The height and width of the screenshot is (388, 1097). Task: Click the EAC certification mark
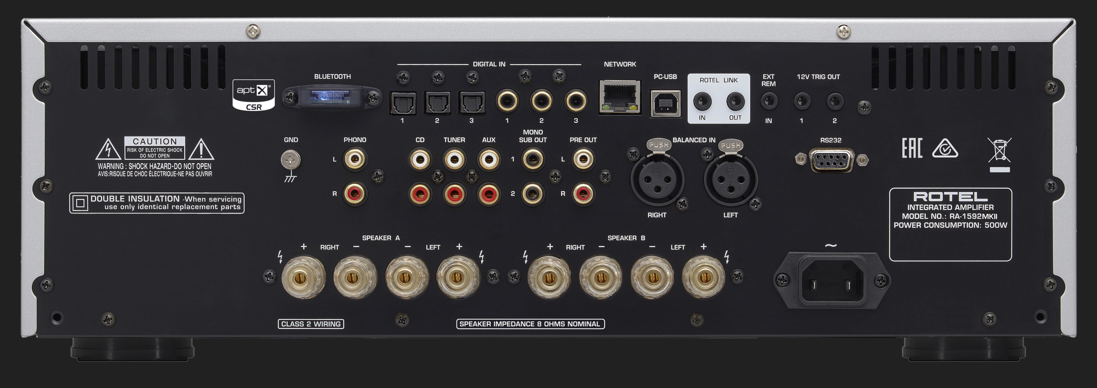911,148
